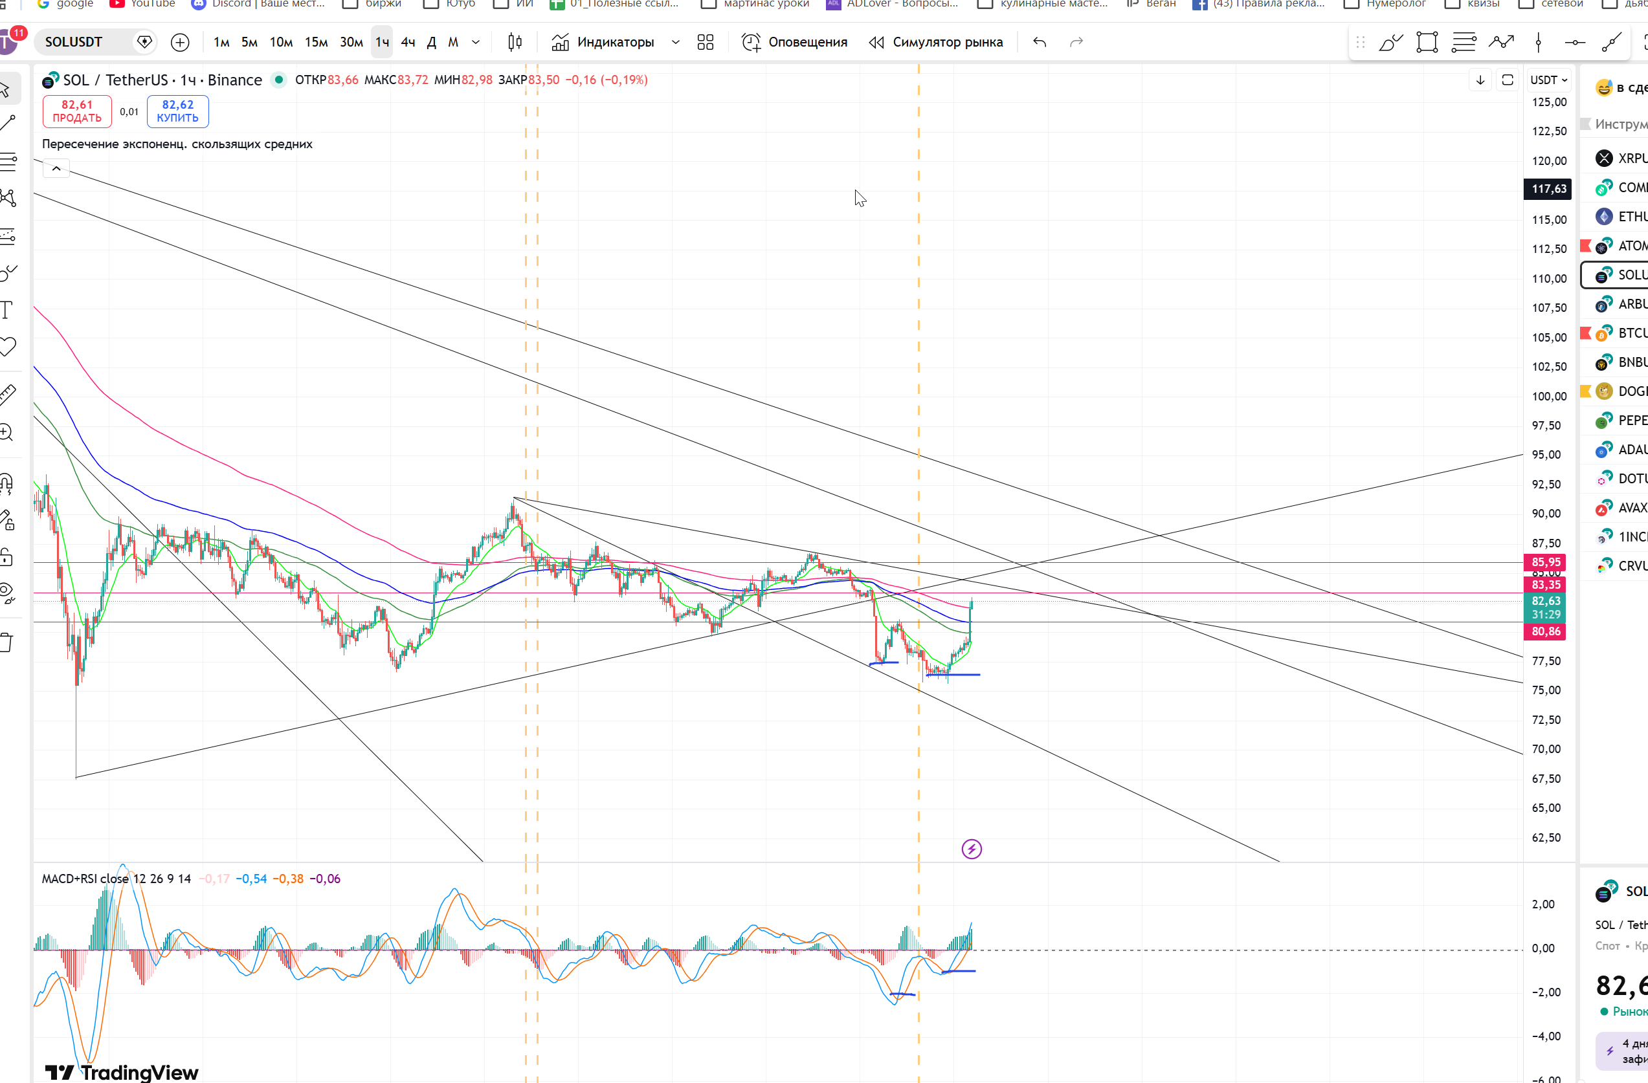Click the candlestick chart type icon
Viewport: 1648px width, 1083px height.
[515, 42]
